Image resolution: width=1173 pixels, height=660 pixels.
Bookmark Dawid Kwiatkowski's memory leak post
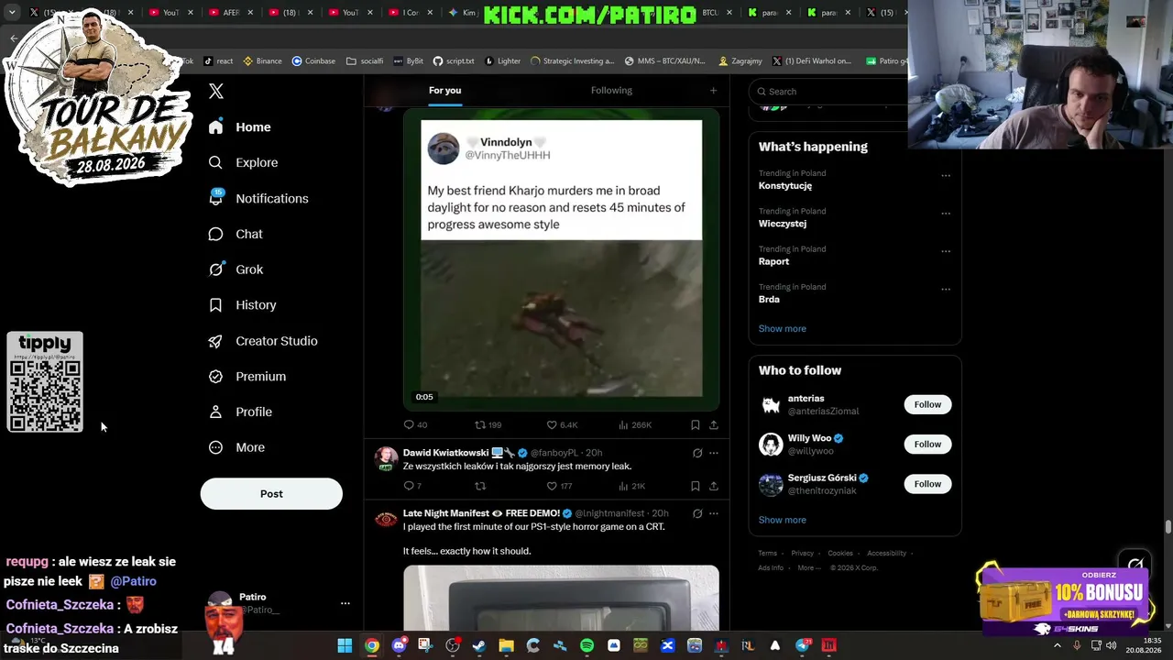(696, 486)
